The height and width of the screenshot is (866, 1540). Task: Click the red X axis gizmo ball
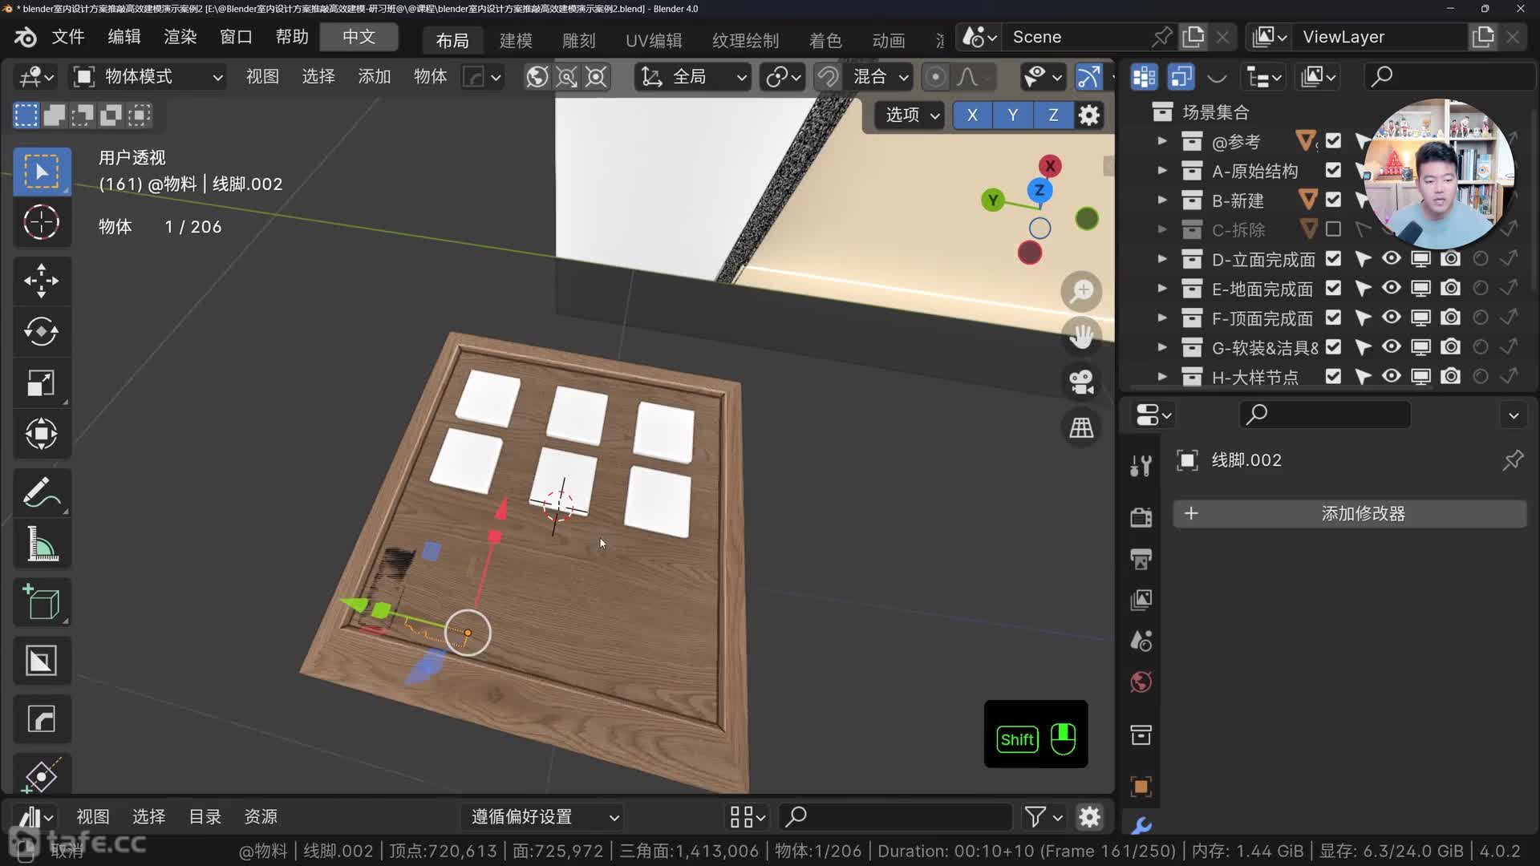point(1050,166)
